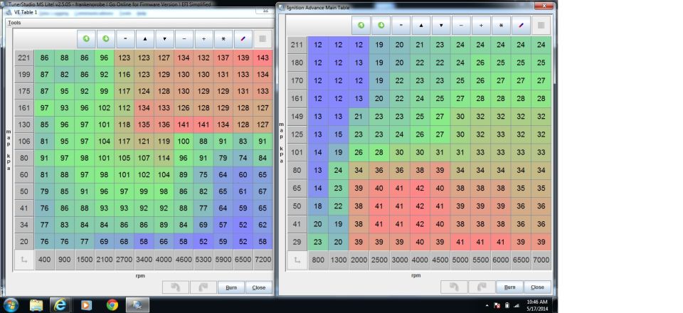Click the asterisk multiply button in Ignition Advance toolbar
Screen dimensions: 683x313
coord(502,25)
